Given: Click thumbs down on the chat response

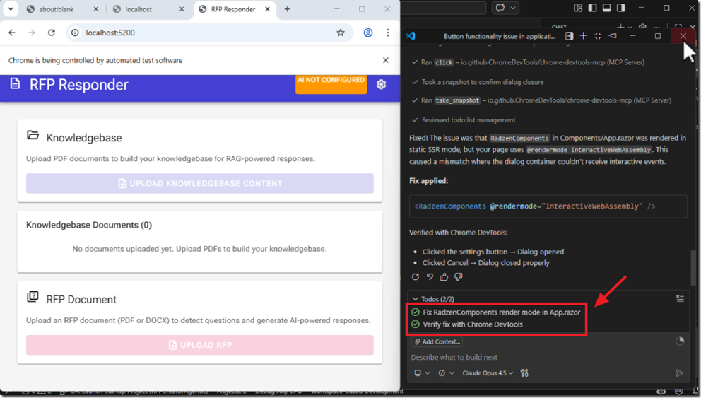Looking at the screenshot, I should (x=459, y=277).
